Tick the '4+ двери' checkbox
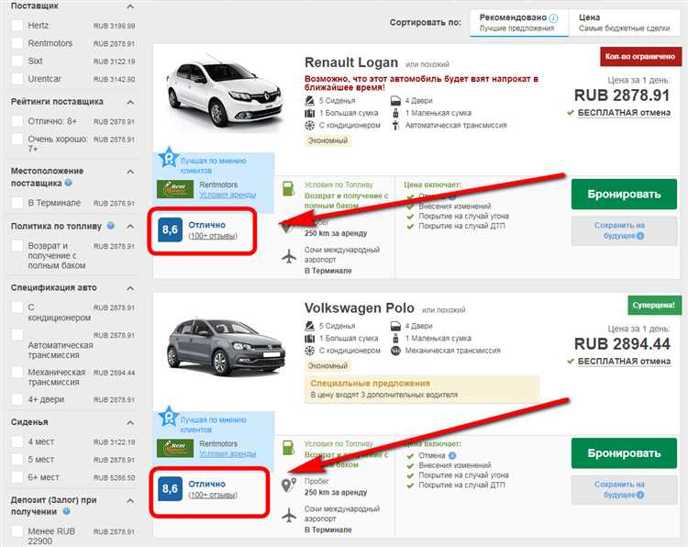This screenshot has width=688, height=547. [x=17, y=399]
